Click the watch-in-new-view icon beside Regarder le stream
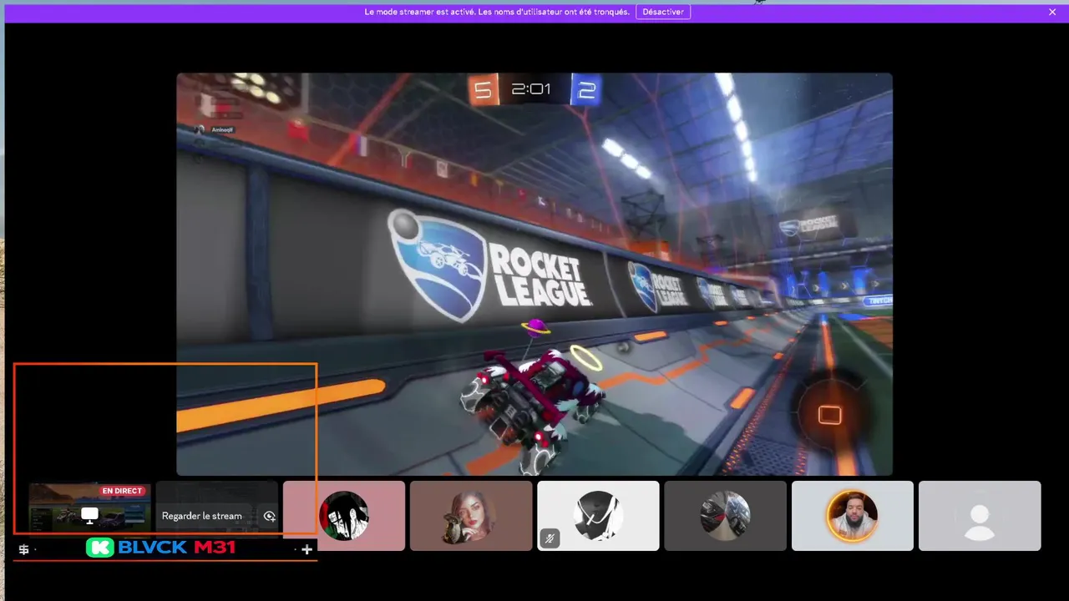1069x601 pixels. [269, 516]
